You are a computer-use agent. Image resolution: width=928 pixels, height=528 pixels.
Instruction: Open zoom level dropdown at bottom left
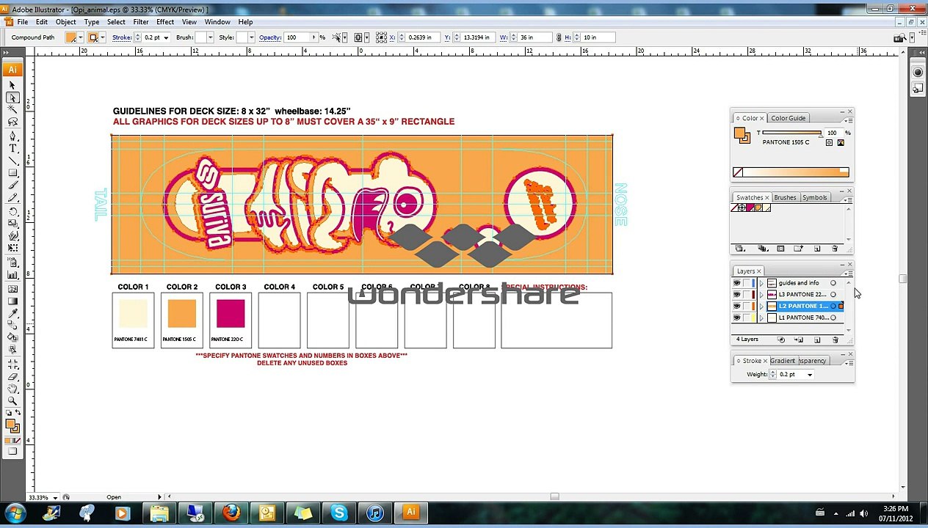55,498
